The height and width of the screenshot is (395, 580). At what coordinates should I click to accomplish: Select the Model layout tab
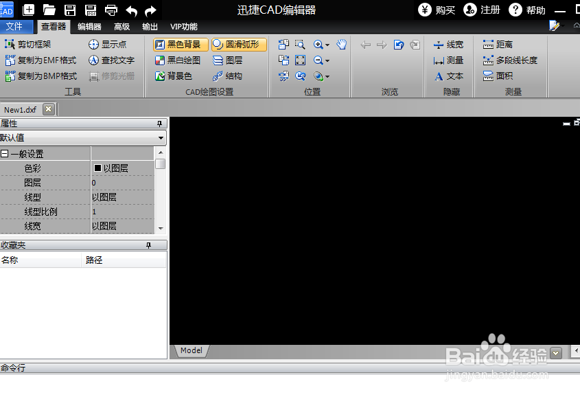pyautogui.click(x=192, y=350)
